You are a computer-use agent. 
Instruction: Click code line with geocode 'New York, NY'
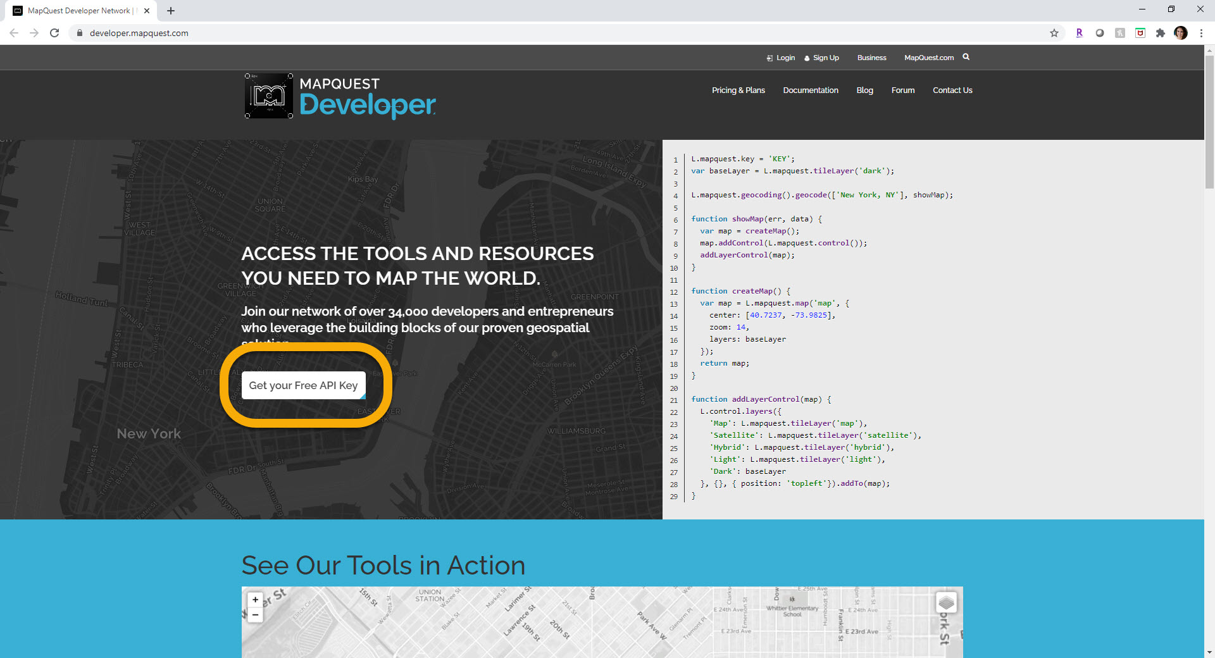pyautogui.click(x=822, y=195)
